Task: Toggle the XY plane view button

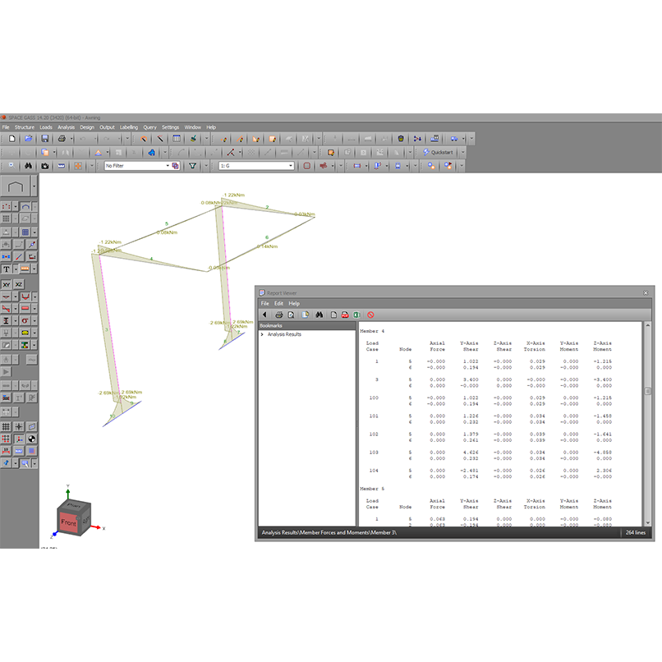Action: (x=7, y=283)
